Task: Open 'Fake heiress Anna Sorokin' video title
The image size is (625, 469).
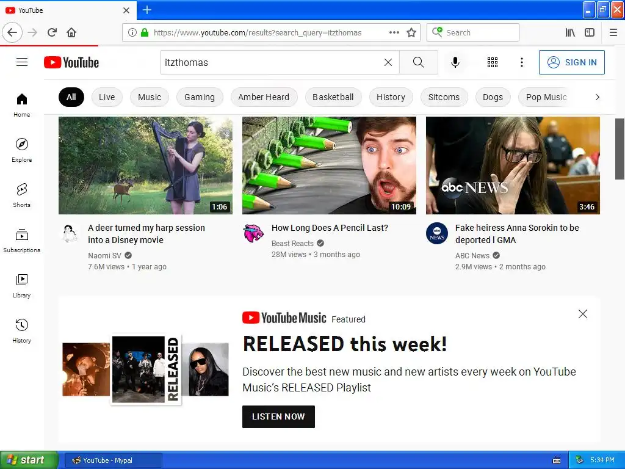Action: [x=517, y=234]
